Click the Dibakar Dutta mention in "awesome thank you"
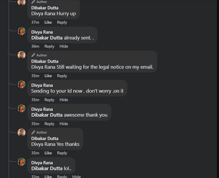 pos(47,115)
